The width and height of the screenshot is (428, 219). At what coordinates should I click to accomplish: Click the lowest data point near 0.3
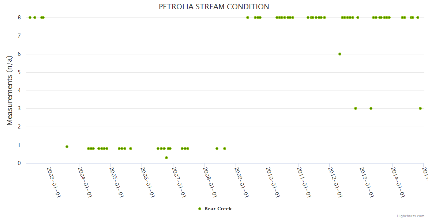click(166, 158)
